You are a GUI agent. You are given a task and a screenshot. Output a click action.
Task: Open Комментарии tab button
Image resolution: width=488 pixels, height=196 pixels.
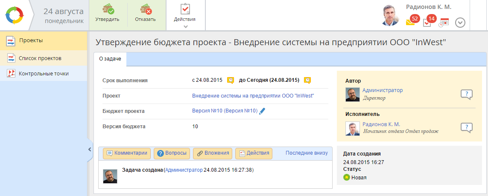tap(127, 153)
